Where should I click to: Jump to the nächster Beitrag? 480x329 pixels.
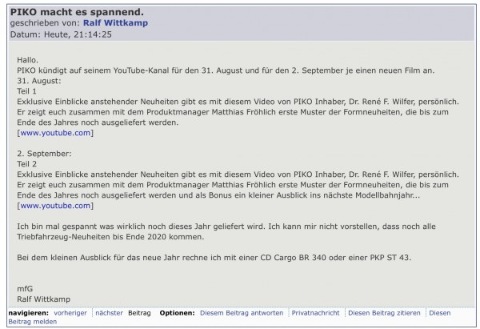[x=109, y=312]
